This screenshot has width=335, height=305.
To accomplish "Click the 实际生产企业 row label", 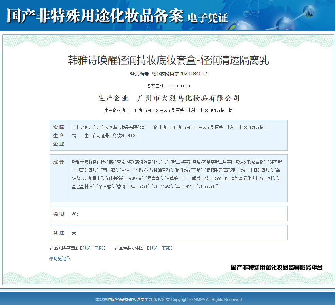I will coord(59,136).
